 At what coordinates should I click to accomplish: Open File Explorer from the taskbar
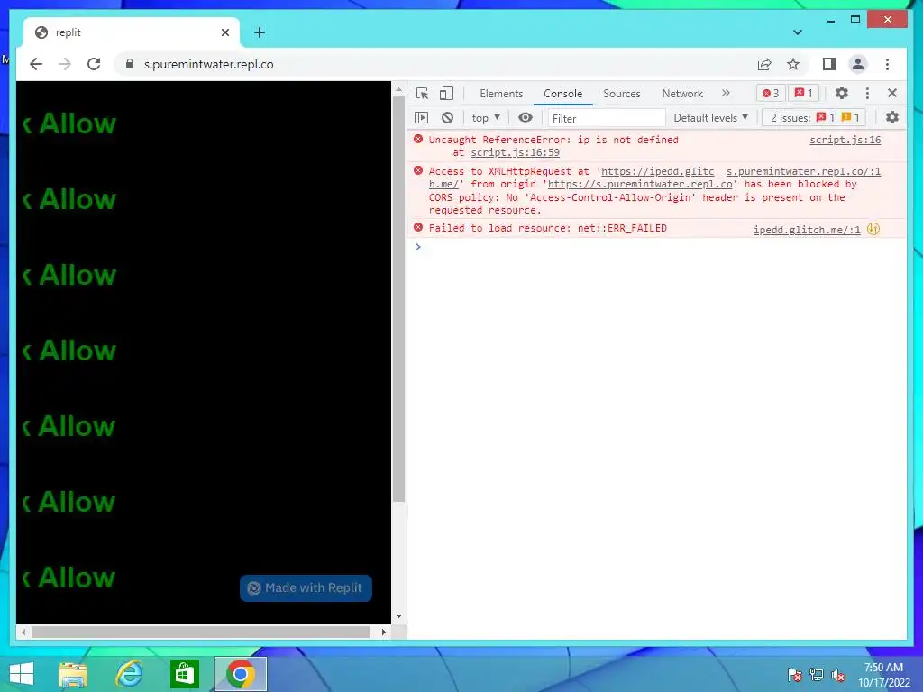73,674
